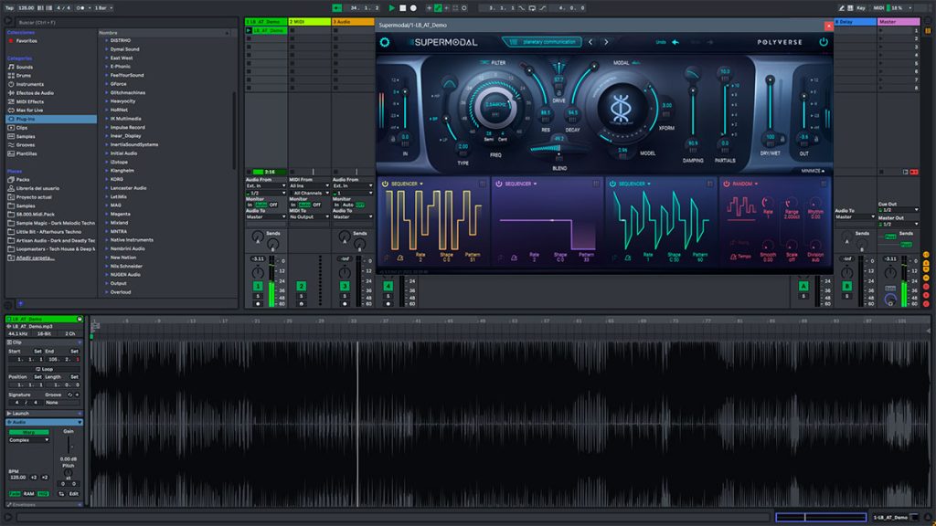
Task: Select Plug-Ins in browser categories
Action: tap(51, 120)
